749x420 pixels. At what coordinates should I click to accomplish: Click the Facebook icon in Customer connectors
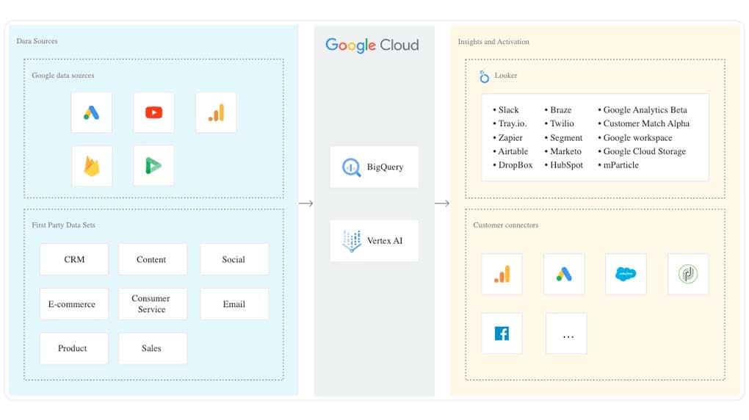pos(502,334)
